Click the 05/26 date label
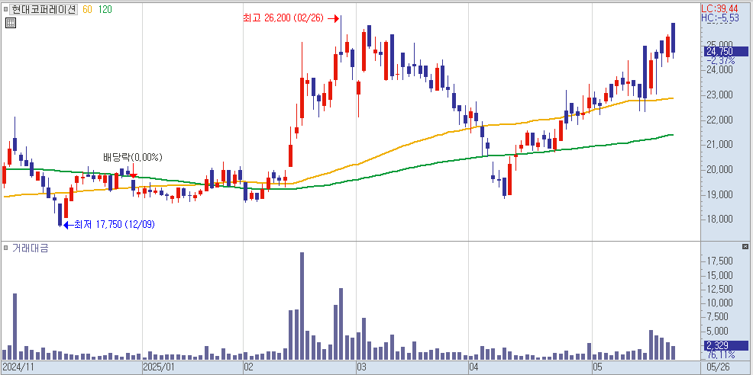Image resolution: width=753 pixels, height=375 pixels. (x=719, y=367)
